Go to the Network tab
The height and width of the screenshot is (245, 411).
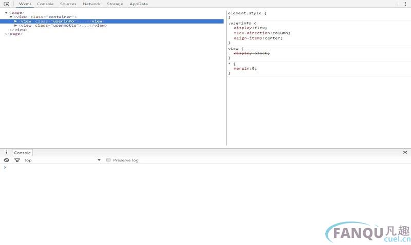pyautogui.click(x=91, y=4)
